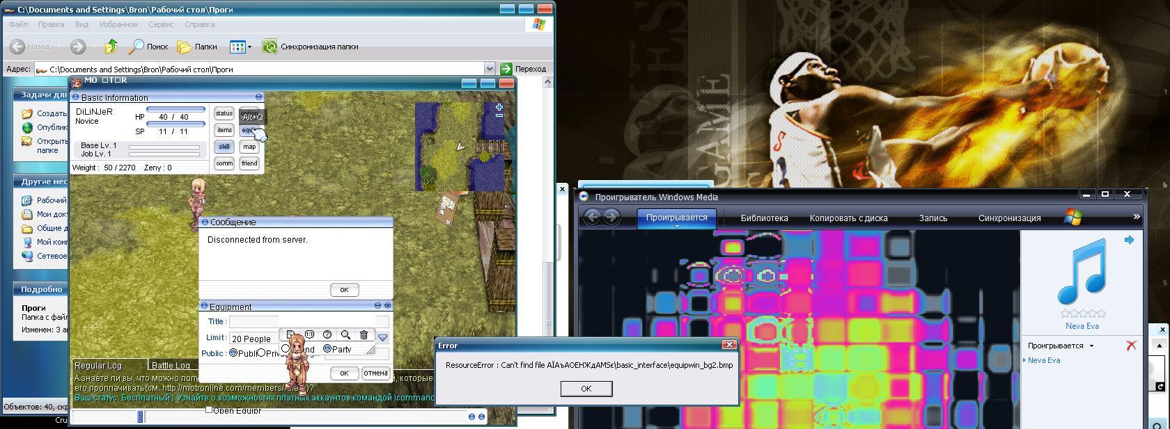The image size is (1170, 429).
Task: Open the Справка menu in Explorer
Action: 200,24
